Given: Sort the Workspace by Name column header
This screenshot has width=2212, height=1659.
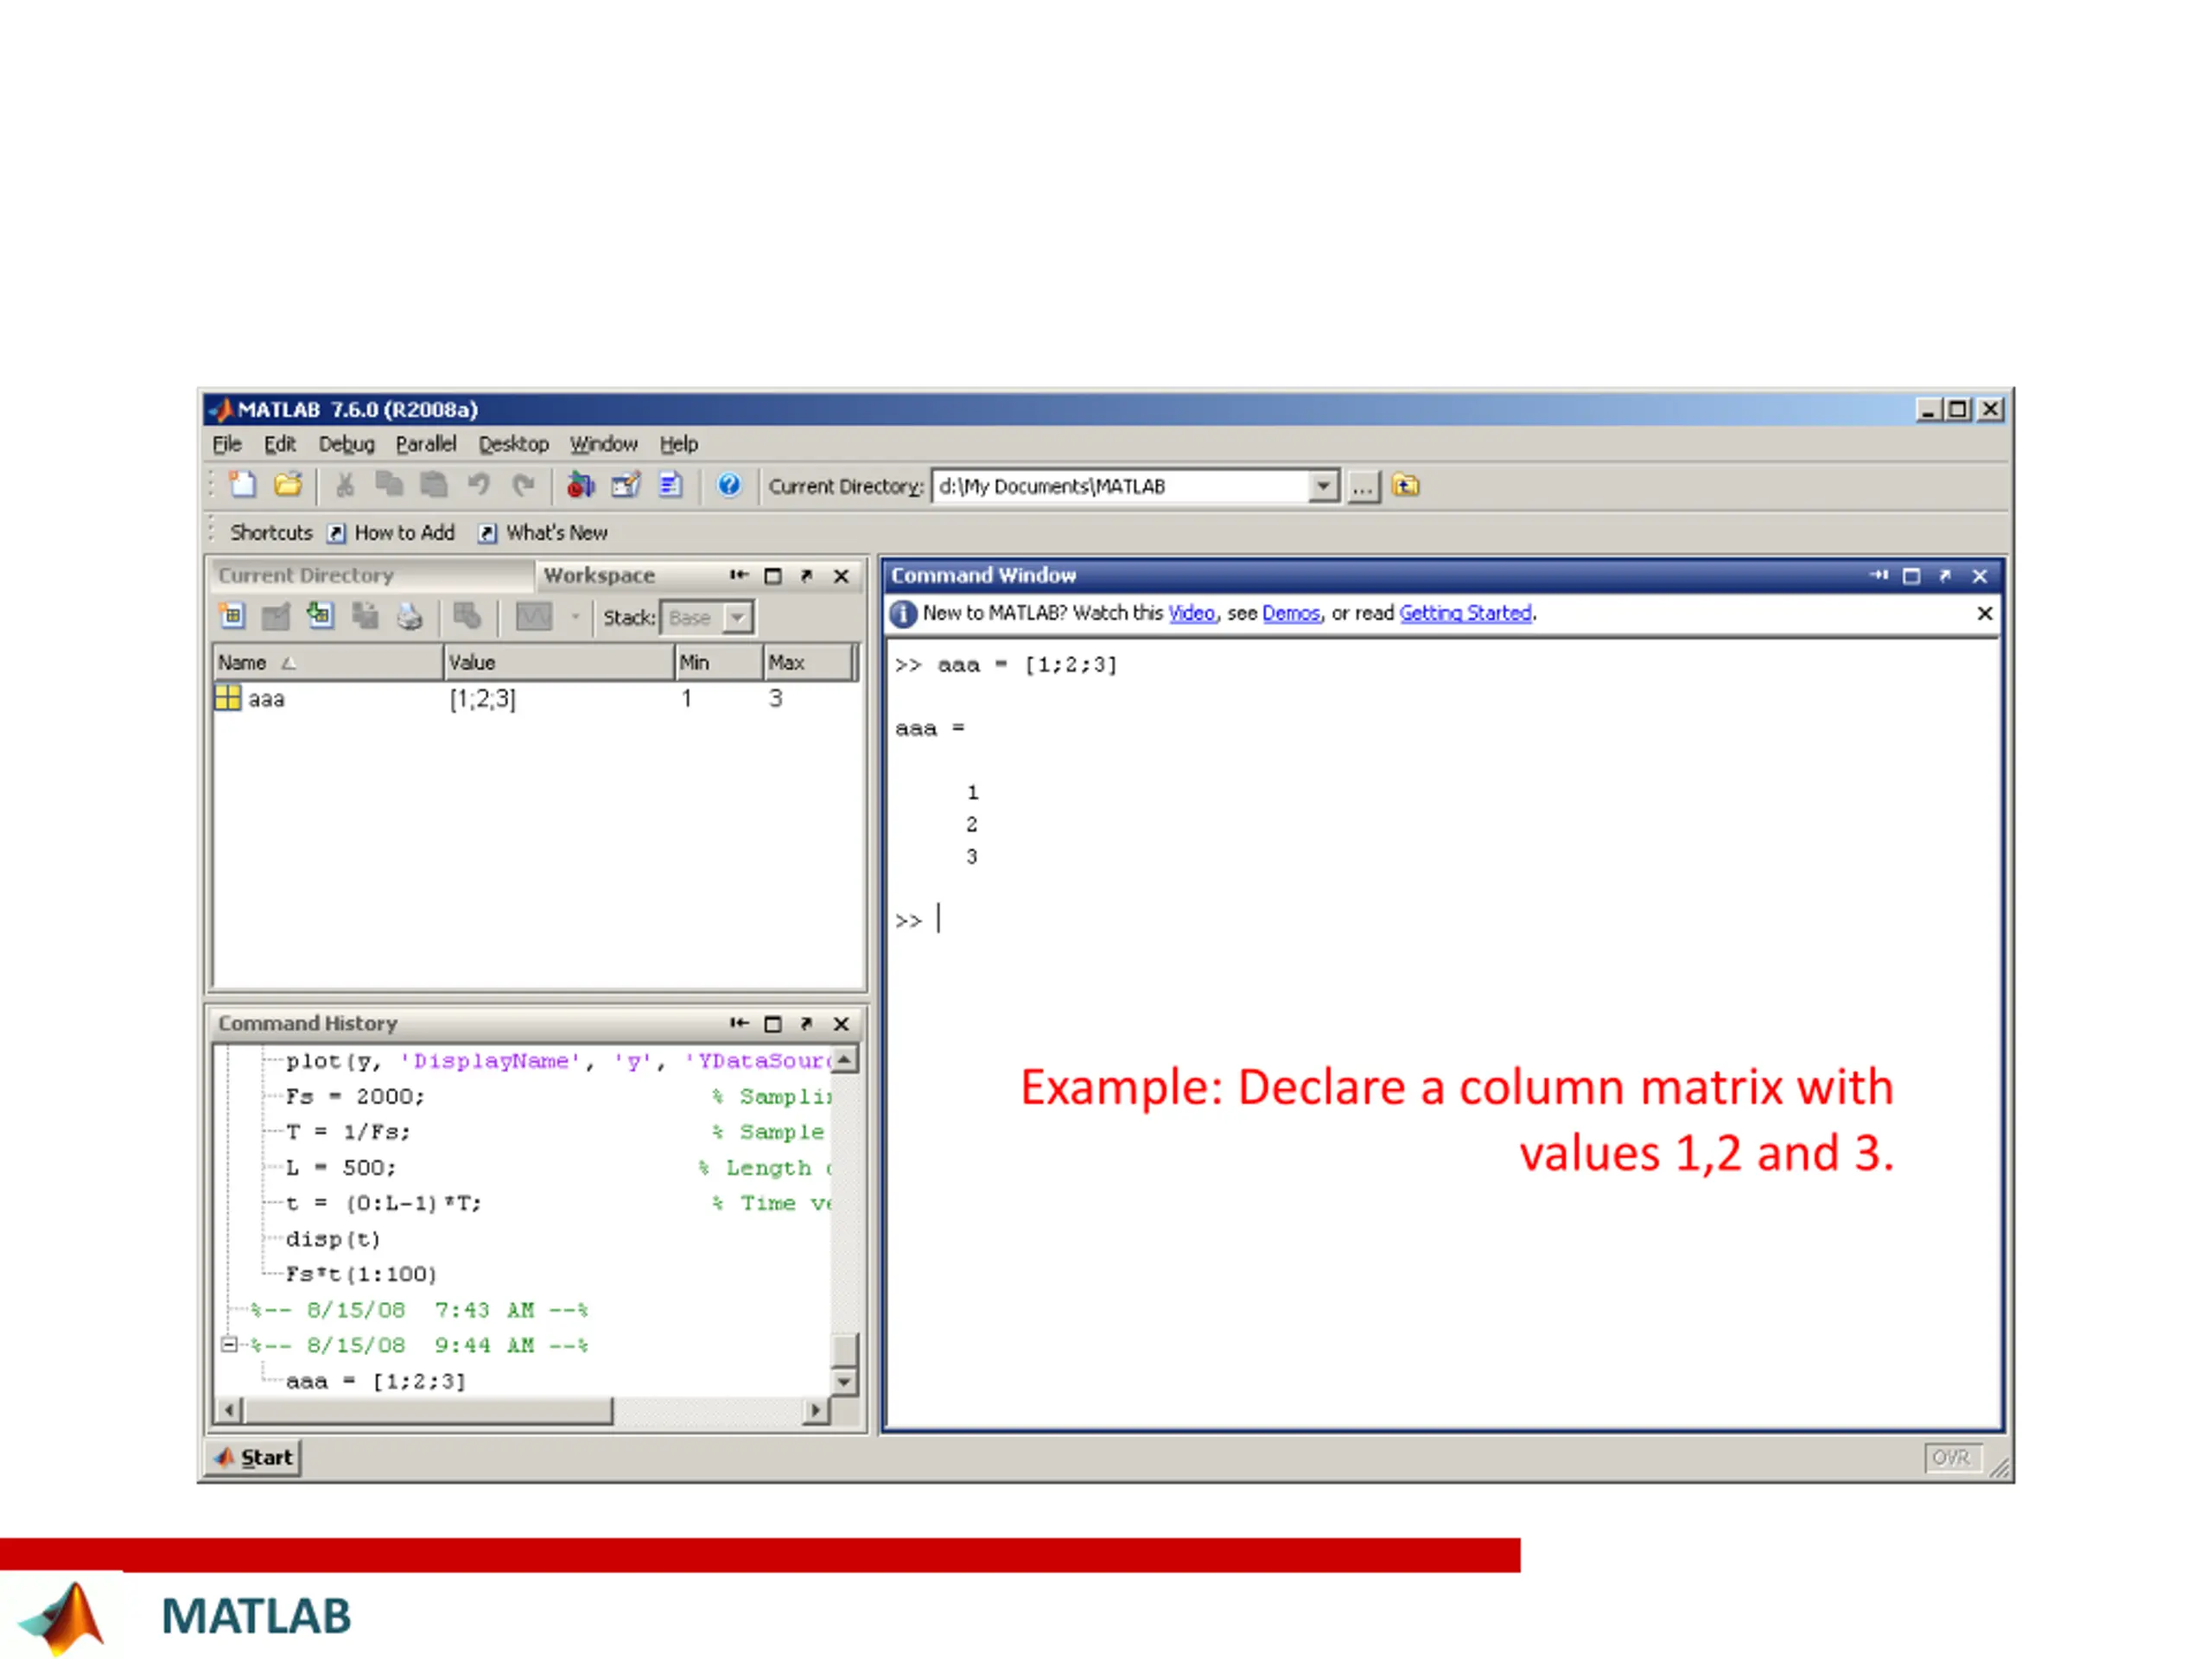Looking at the screenshot, I should (328, 662).
